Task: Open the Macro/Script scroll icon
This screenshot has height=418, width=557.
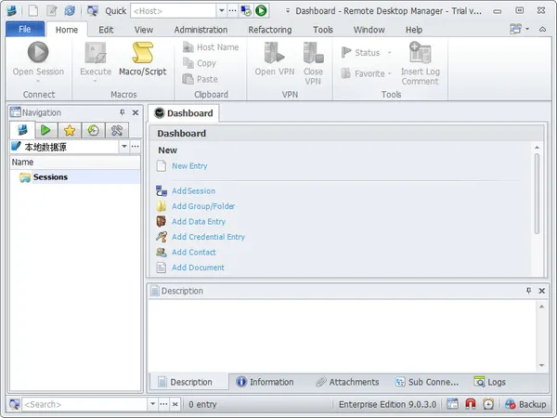Action: click(x=142, y=53)
